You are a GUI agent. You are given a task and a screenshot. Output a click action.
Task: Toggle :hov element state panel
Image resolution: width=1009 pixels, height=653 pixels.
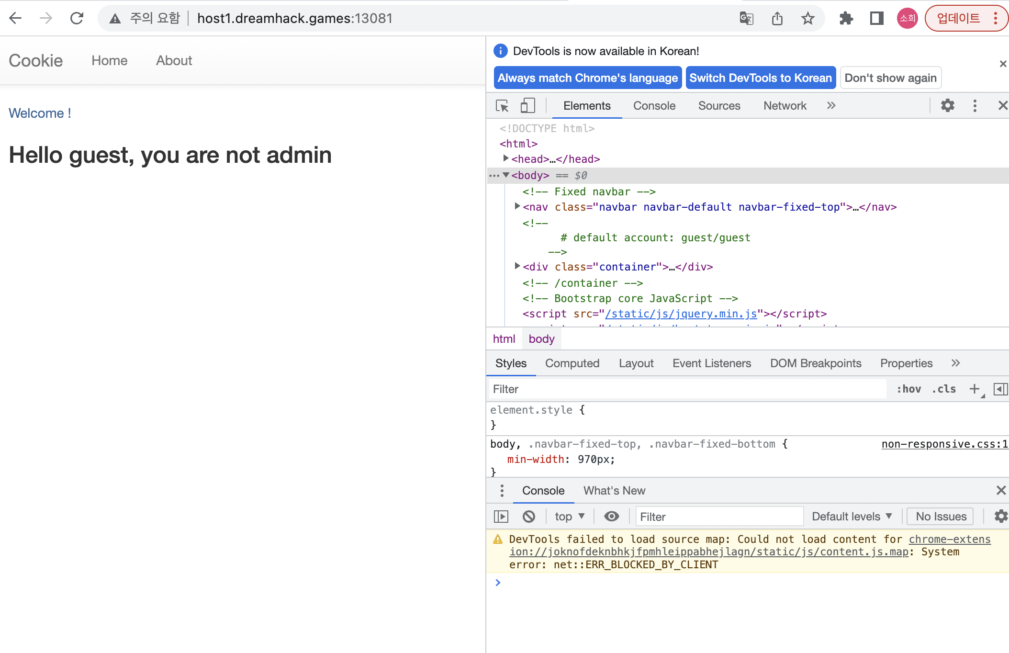908,389
